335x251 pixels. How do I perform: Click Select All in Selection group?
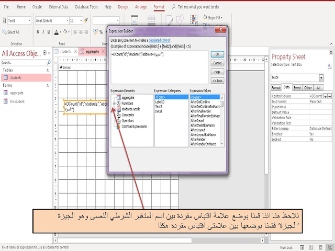[x=11, y=32]
